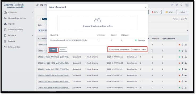Expand the Manage Organization chevron
Image resolution: width=196 pixels, height=95 pixels.
tap(33, 18)
